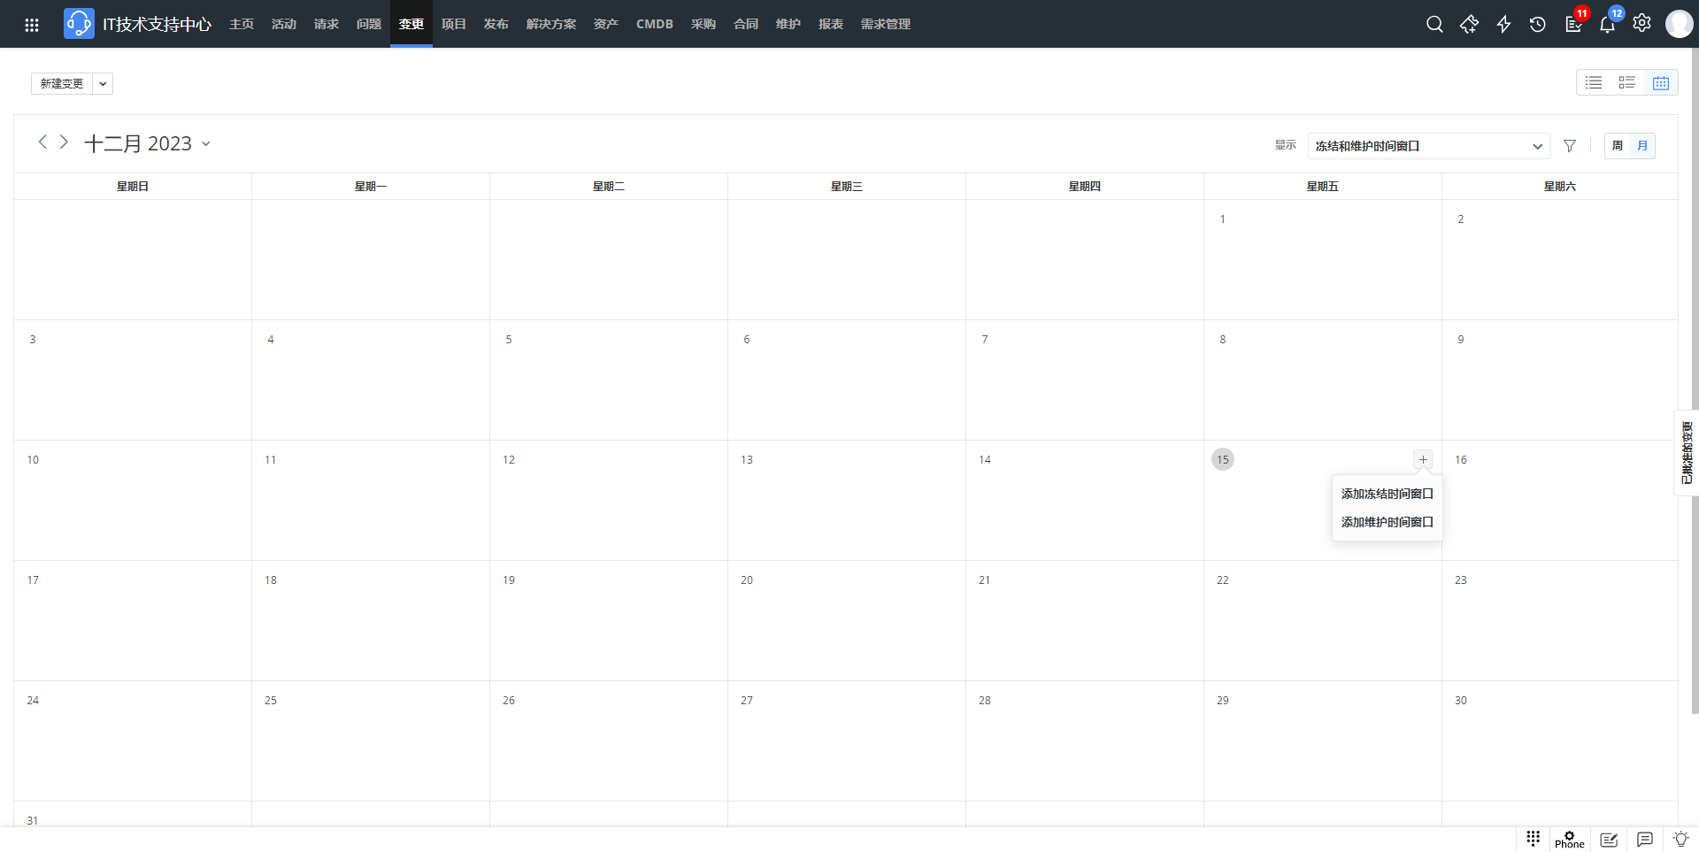Switch to the template list view
The image size is (1699, 852).
(1627, 82)
